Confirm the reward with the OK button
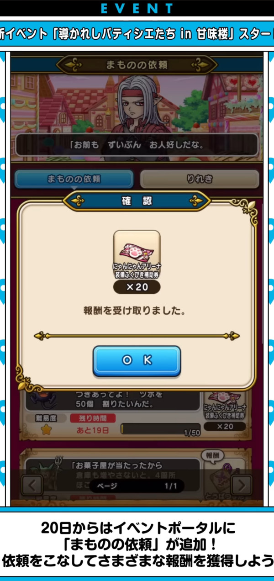 [x=137, y=360]
